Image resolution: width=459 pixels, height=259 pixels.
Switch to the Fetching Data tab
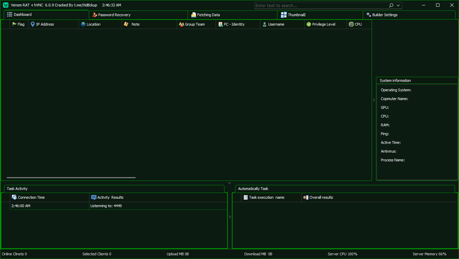tap(208, 15)
